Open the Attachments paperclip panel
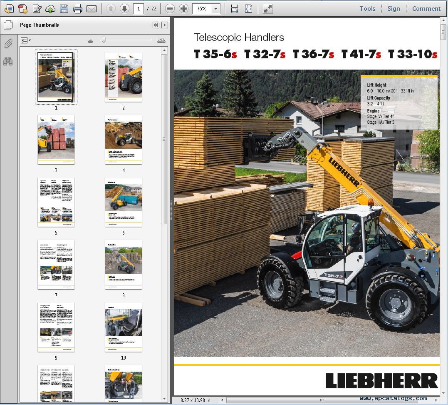Image resolution: width=448 pixels, height=405 pixels. 8,43
